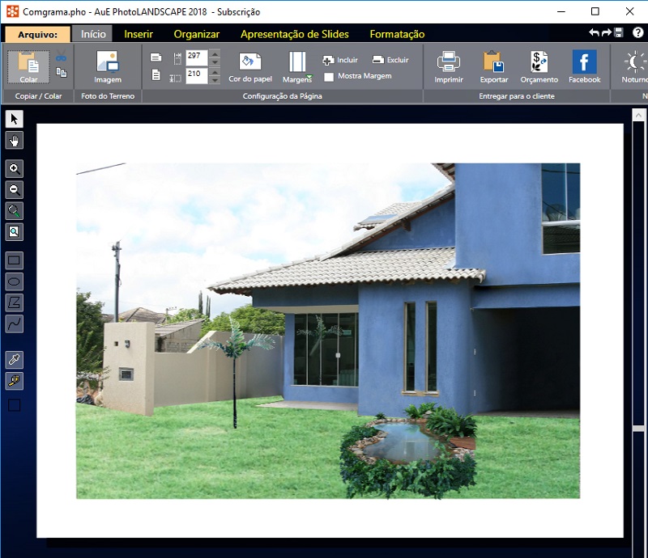The image size is (648, 558).
Task: Switch to the Apresentação de Slides tab
Action: 294,34
